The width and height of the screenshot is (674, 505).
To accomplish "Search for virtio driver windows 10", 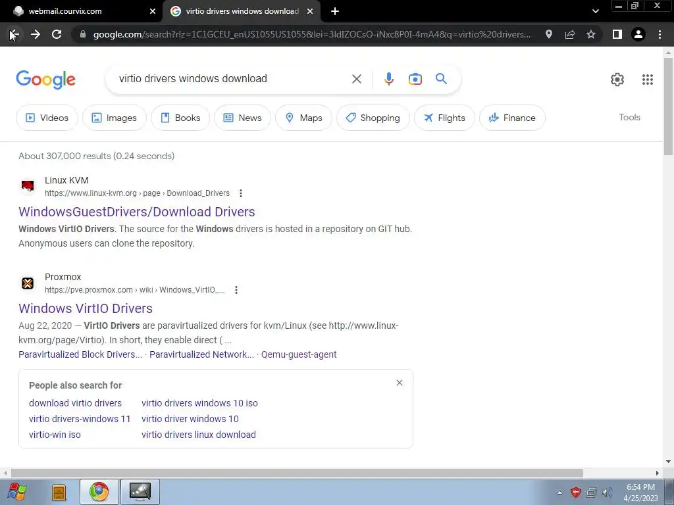I will (190, 419).
